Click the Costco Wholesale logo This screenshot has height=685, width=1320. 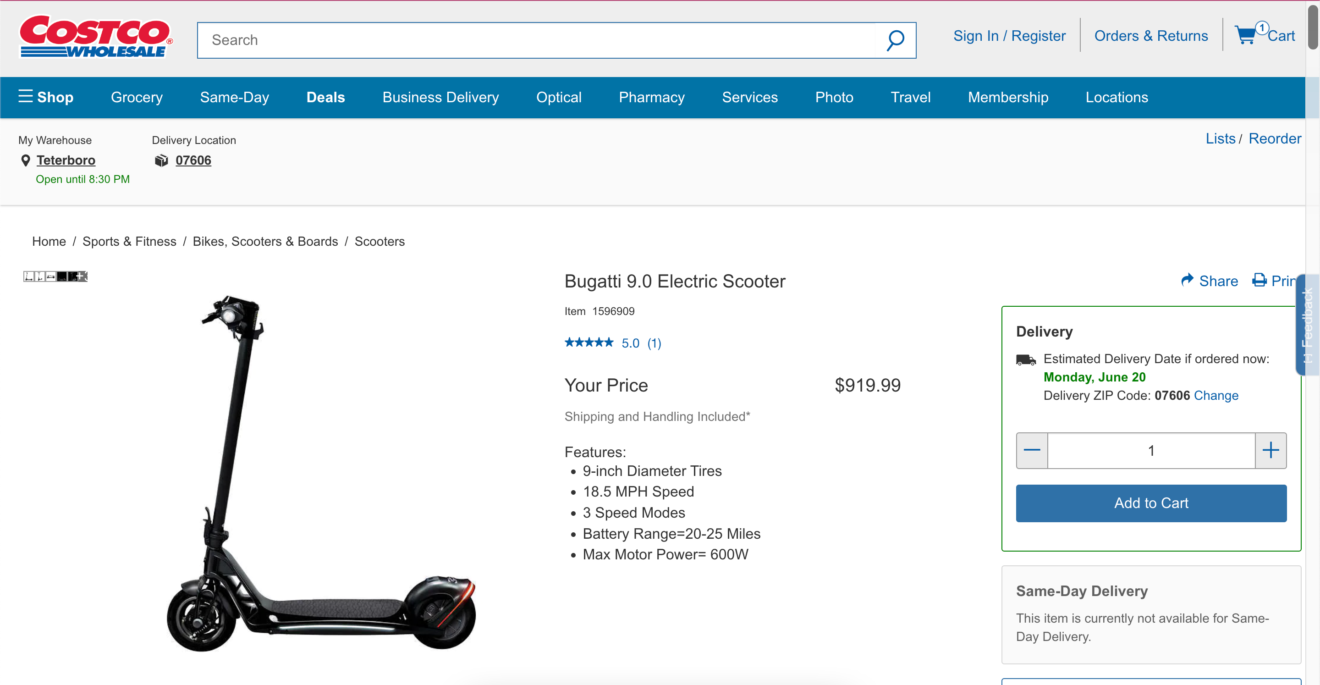point(96,37)
